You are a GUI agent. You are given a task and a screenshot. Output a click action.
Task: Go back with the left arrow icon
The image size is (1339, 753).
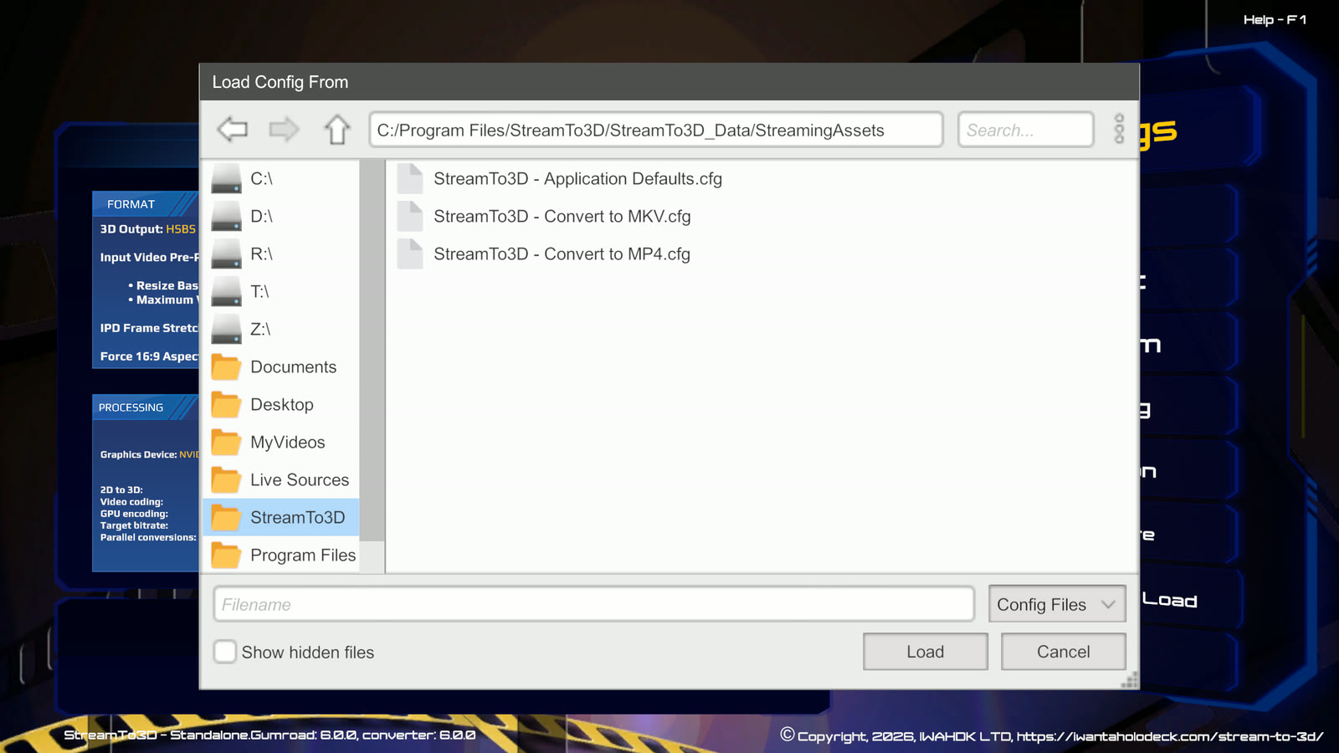(233, 130)
